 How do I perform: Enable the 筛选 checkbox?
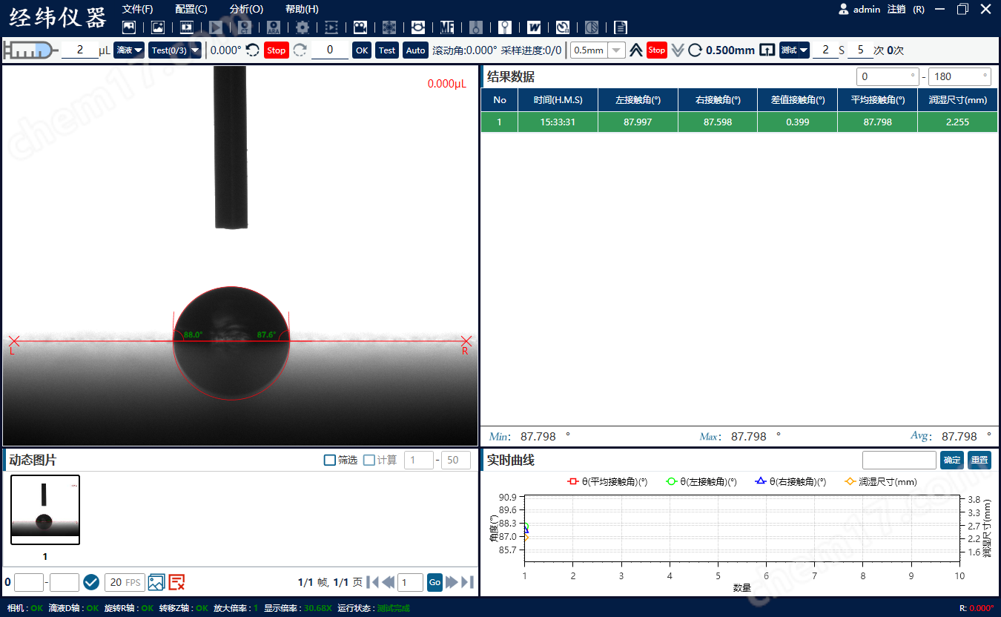click(330, 461)
